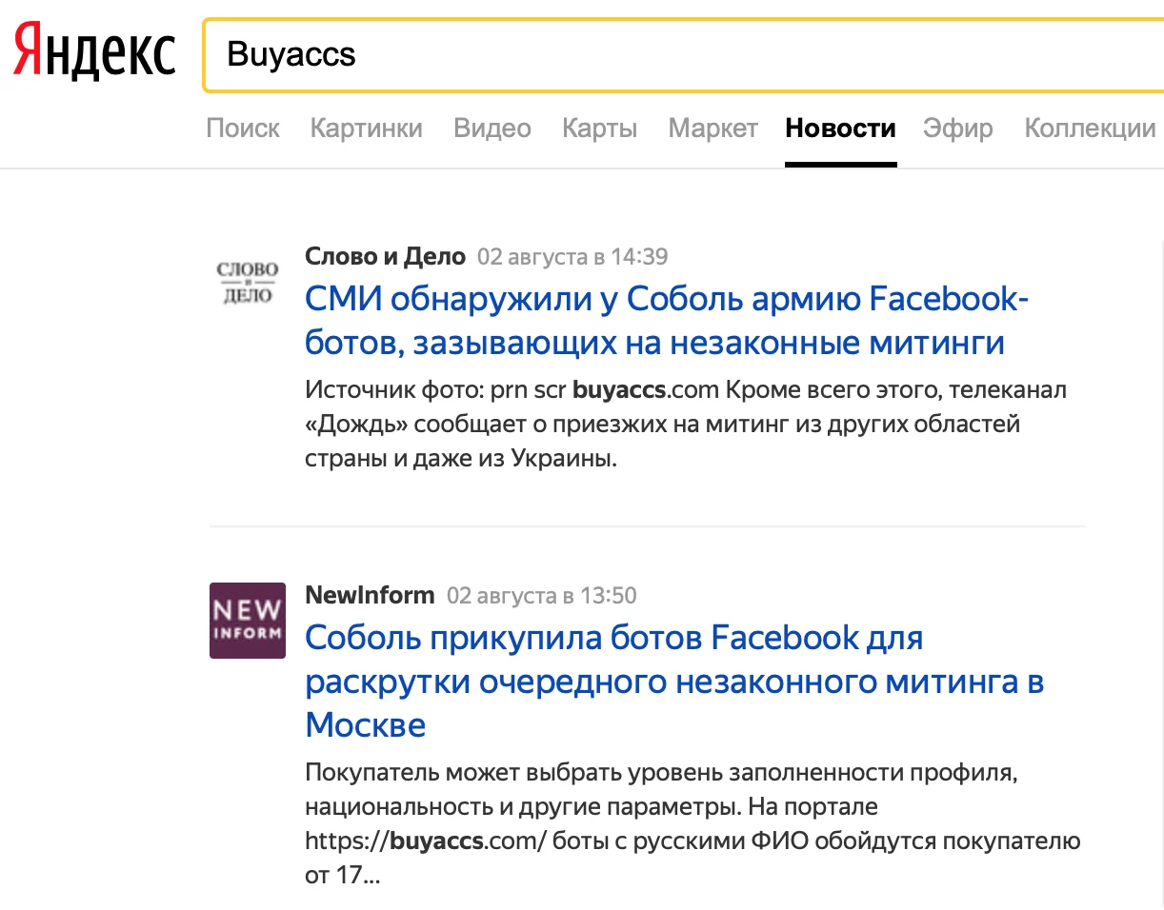
Task: Click the NewInform source name
Action: click(370, 596)
